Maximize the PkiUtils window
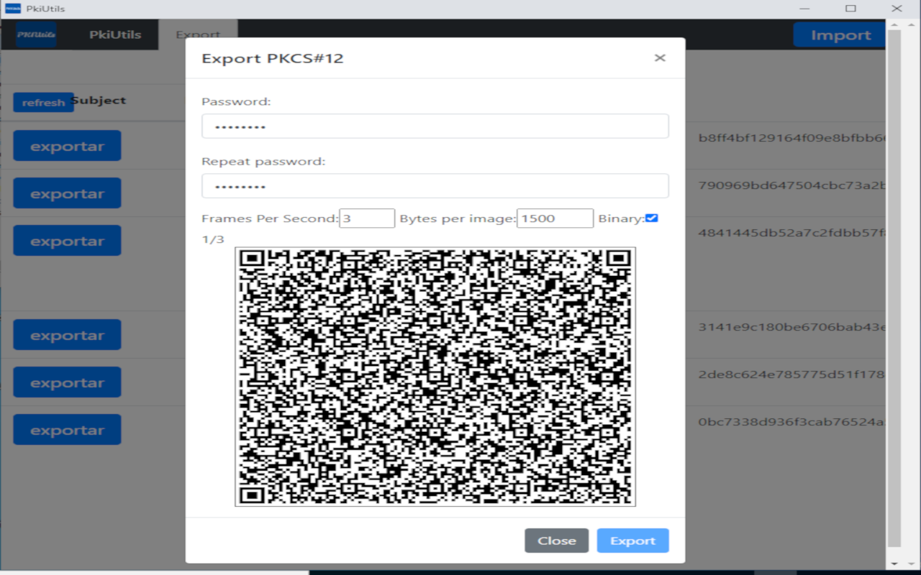This screenshot has width=921, height=575. [x=850, y=9]
